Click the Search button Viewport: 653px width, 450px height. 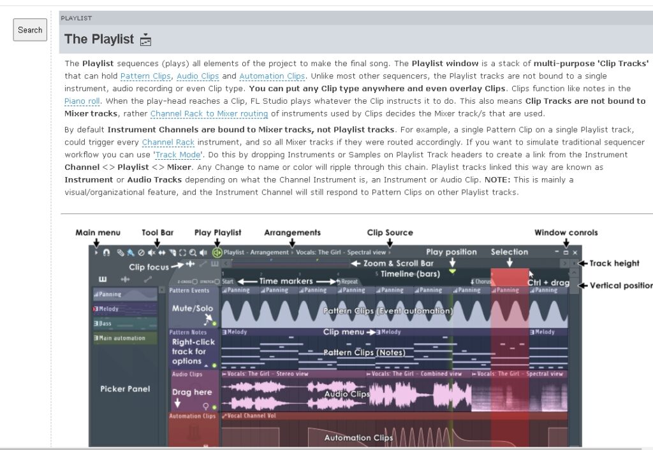30,30
